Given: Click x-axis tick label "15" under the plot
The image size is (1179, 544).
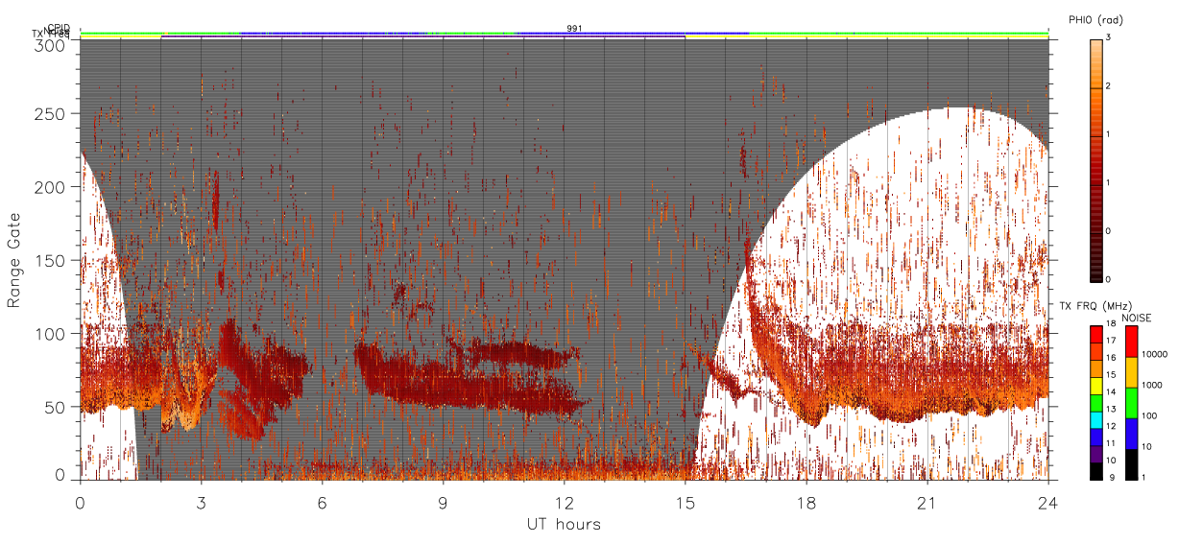Looking at the screenshot, I should (686, 503).
